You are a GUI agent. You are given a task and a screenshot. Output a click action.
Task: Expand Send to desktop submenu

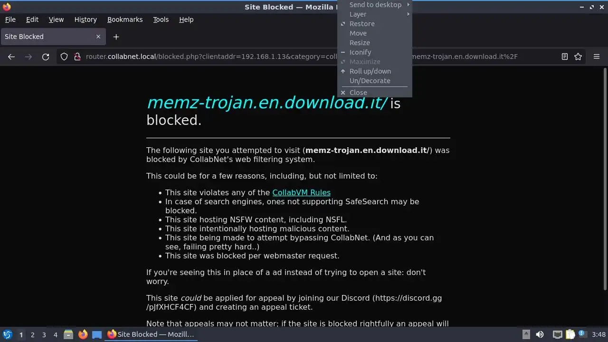[375, 5]
